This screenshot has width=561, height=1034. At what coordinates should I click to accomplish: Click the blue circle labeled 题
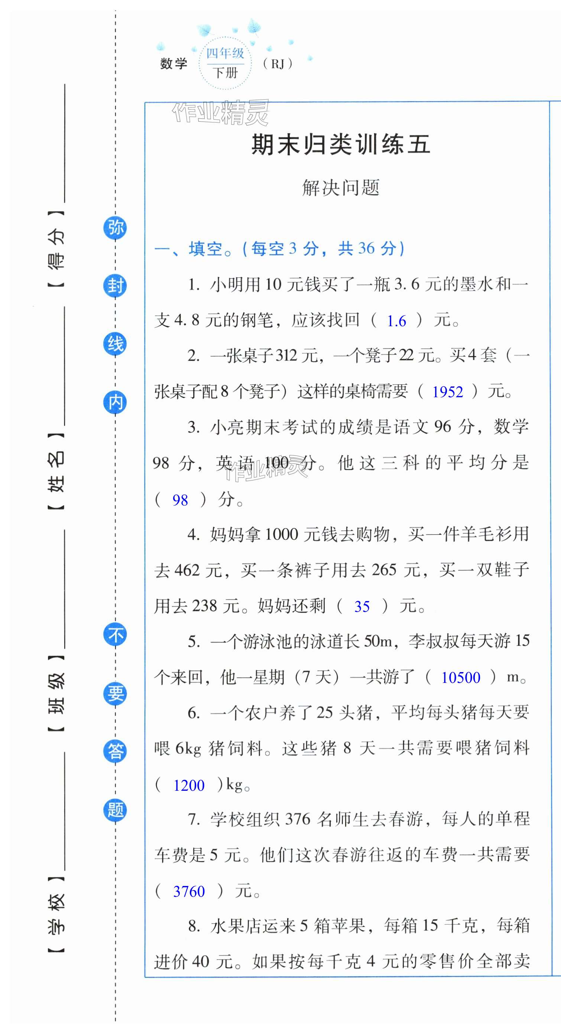pyautogui.click(x=115, y=810)
